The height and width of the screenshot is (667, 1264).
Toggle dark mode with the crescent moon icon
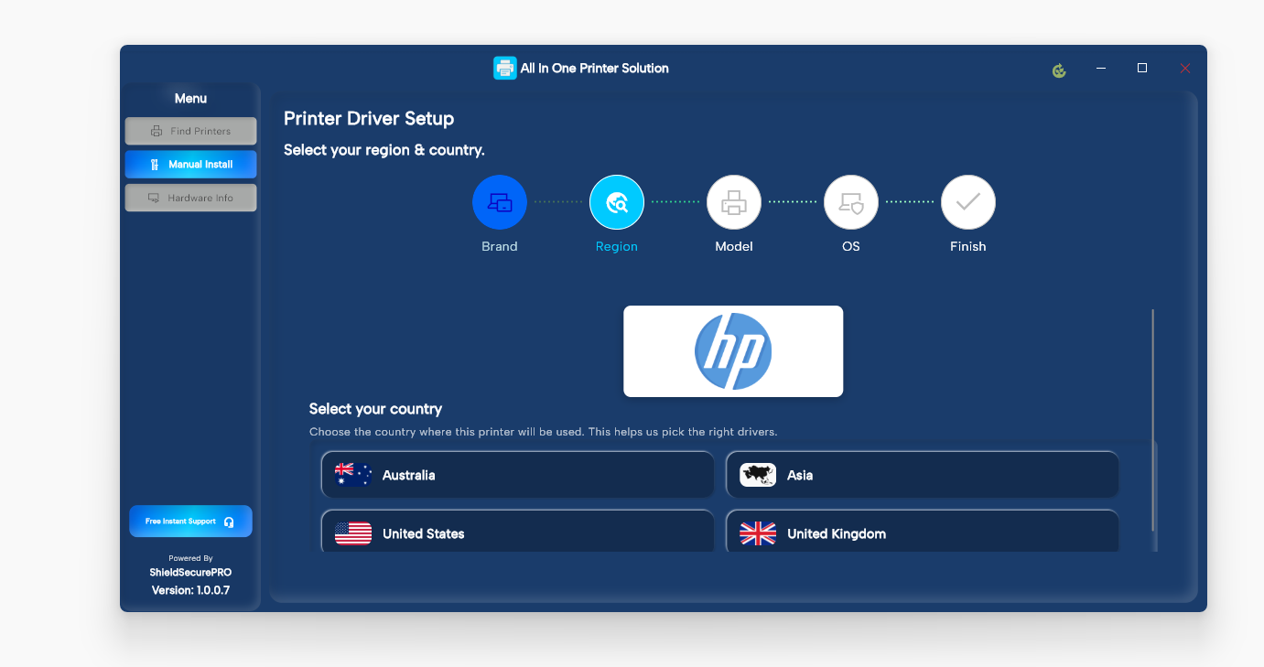1059,70
